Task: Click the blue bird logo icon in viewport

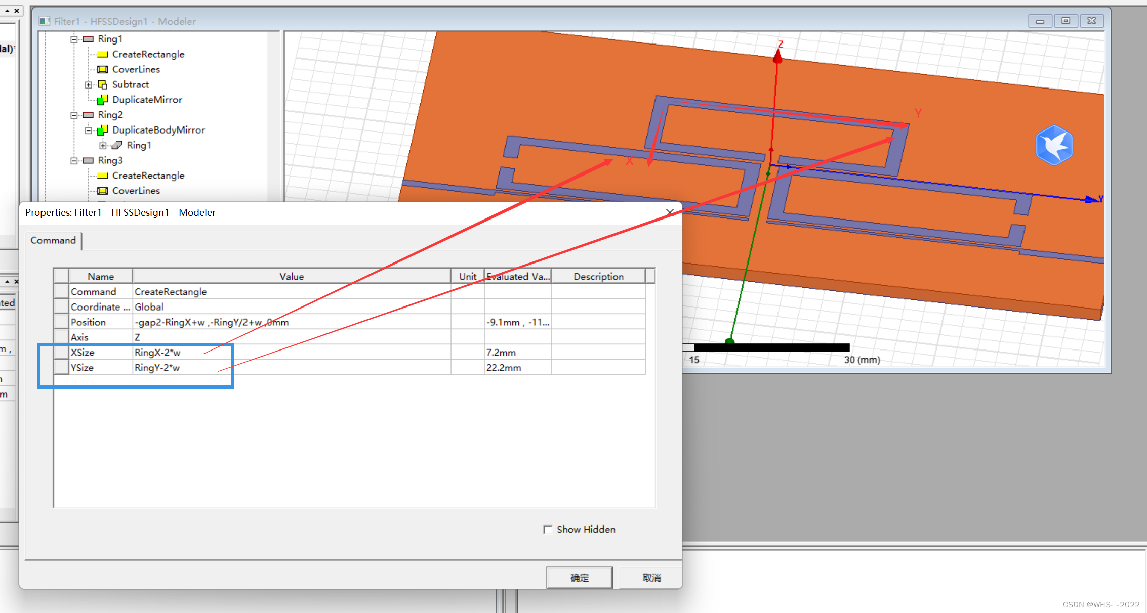Action: click(x=1053, y=146)
